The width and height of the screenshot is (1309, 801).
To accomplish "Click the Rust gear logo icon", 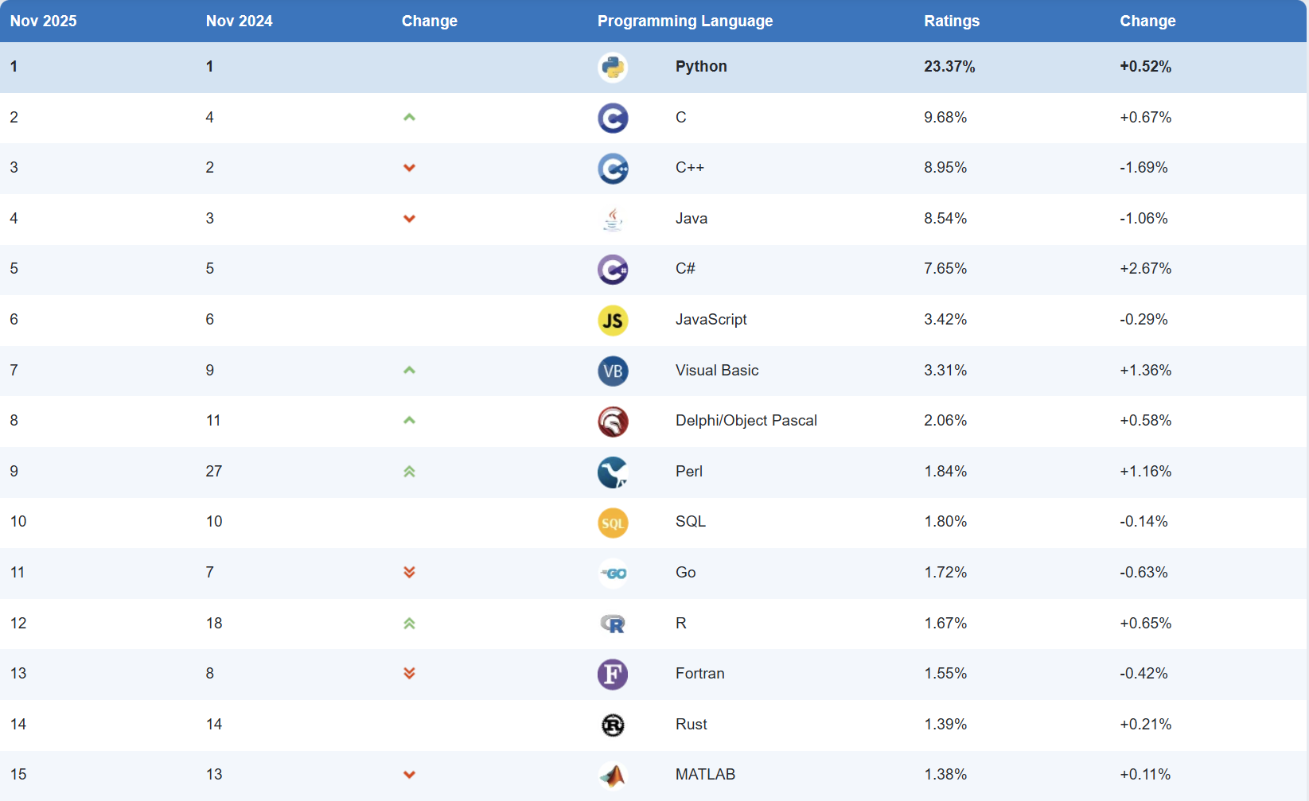I will coord(613,725).
